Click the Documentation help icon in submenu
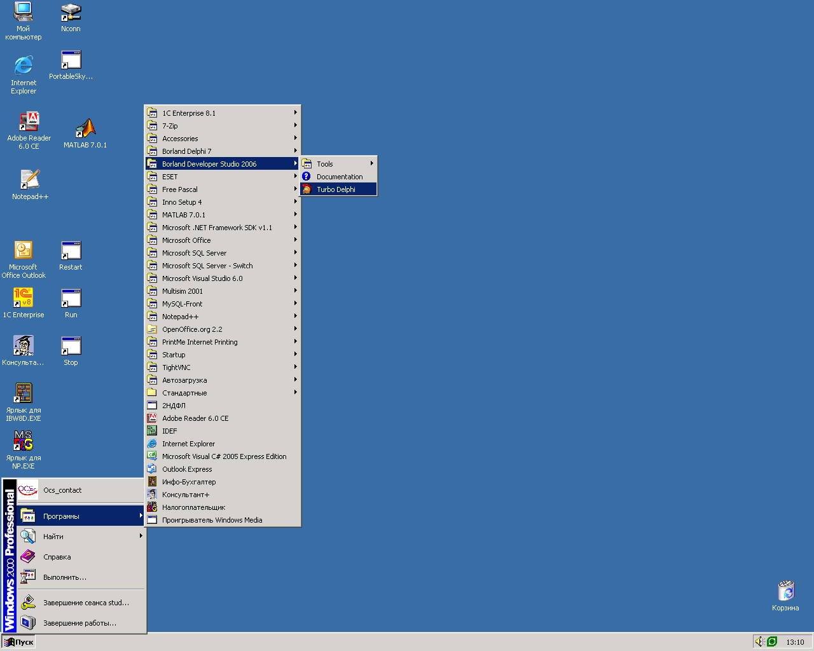This screenshot has height=651, width=814. pyautogui.click(x=307, y=177)
